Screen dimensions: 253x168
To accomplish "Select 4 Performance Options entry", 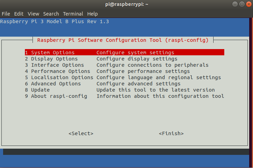I will [x=124, y=71].
